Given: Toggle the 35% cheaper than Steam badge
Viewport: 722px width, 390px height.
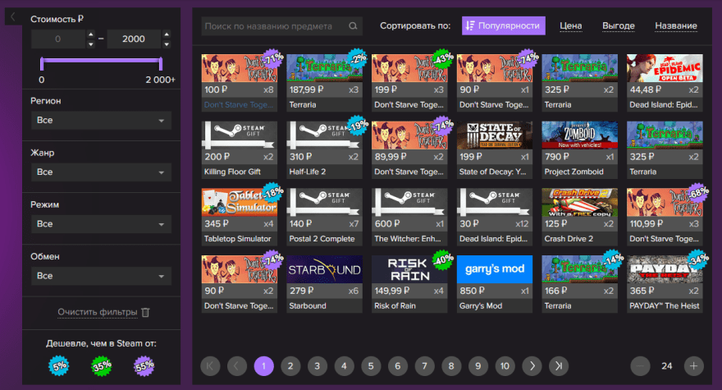Looking at the screenshot, I should pos(101,365).
